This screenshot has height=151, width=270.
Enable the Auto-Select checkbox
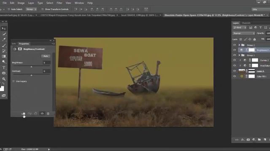tap(9, 9)
